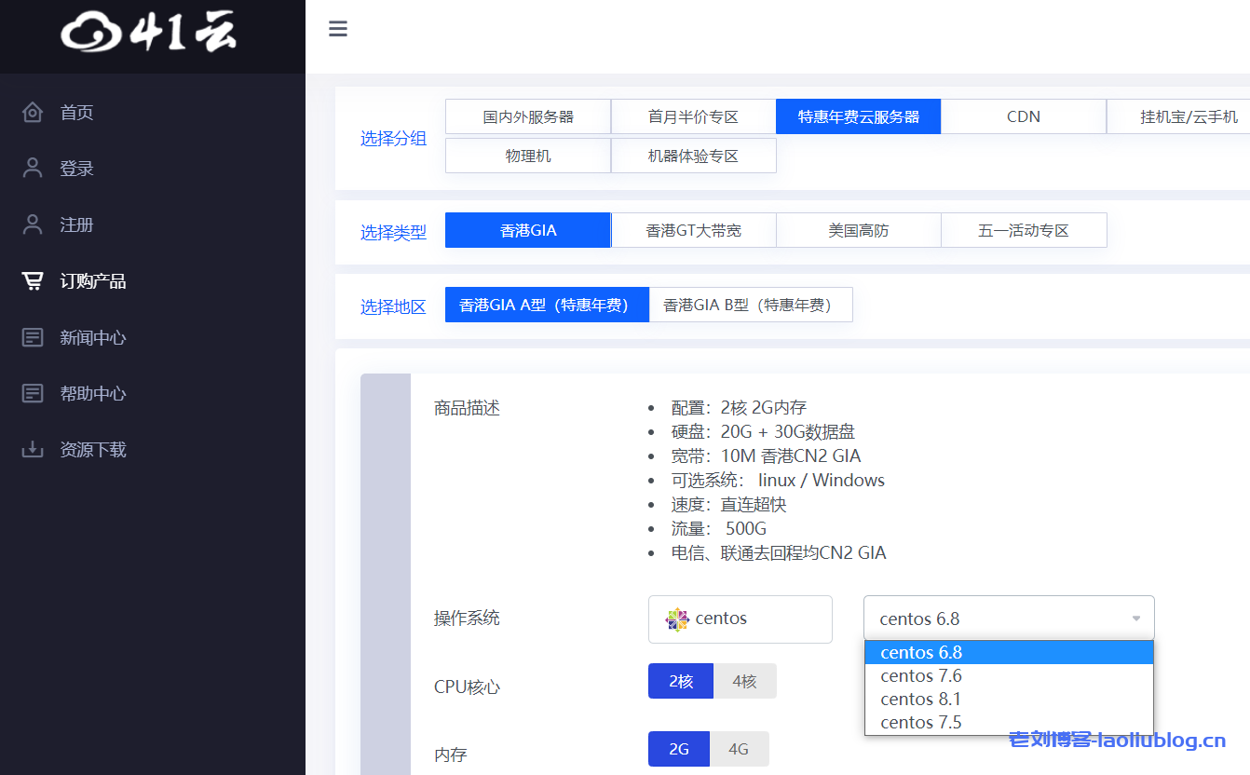Click the text 宽带：10M 香港CN2 GIA
This screenshot has height=775, width=1250.
click(x=766, y=456)
